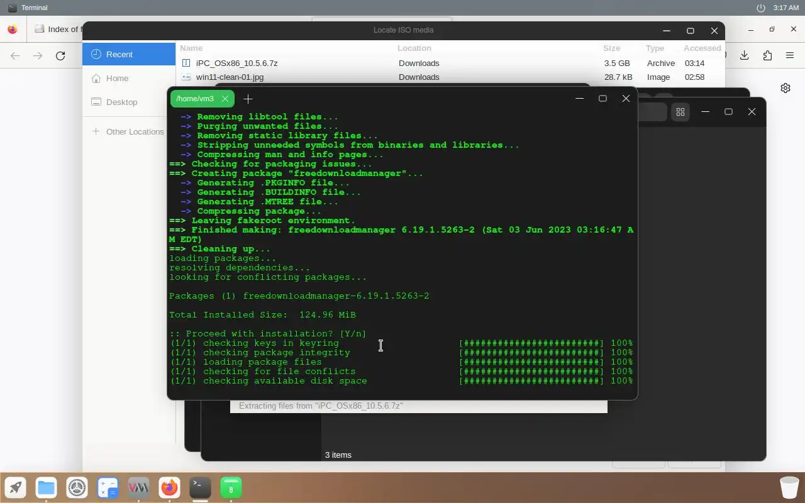The width and height of the screenshot is (805, 503).
Task: Click the 28.7 kB size cell
Action: click(x=619, y=77)
